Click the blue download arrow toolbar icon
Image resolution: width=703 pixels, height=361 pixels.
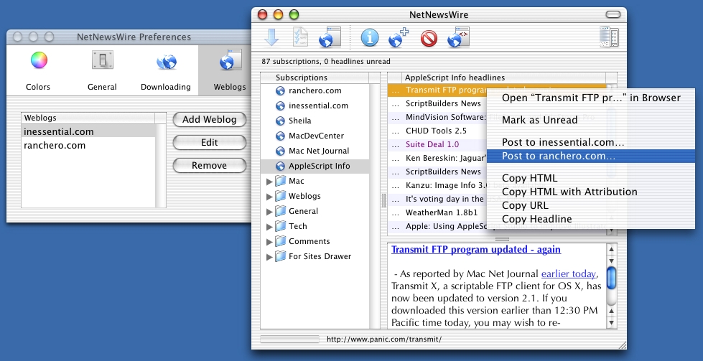(271, 37)
